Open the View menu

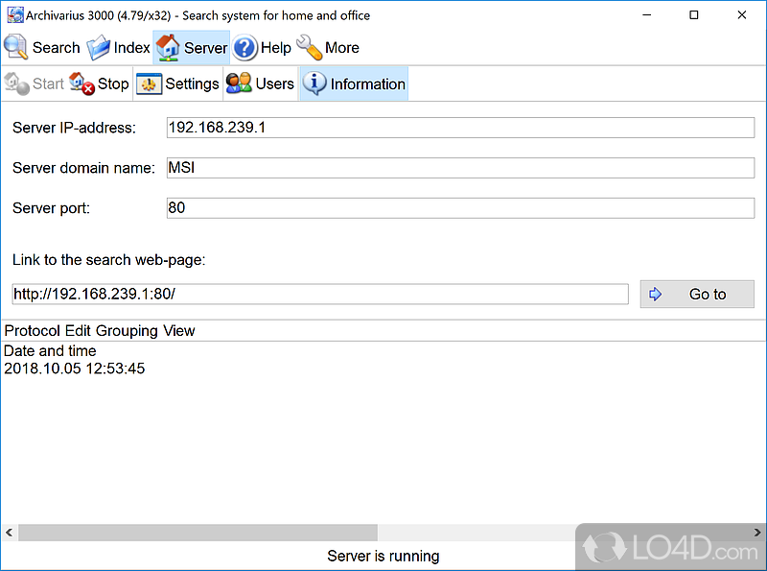pos(179,330)
